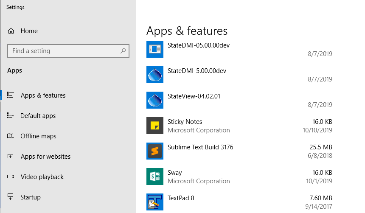The height and width of the screenshot is (213, 365).
Task: Click the Startup sidebar icon
Action: pos(11,197)
